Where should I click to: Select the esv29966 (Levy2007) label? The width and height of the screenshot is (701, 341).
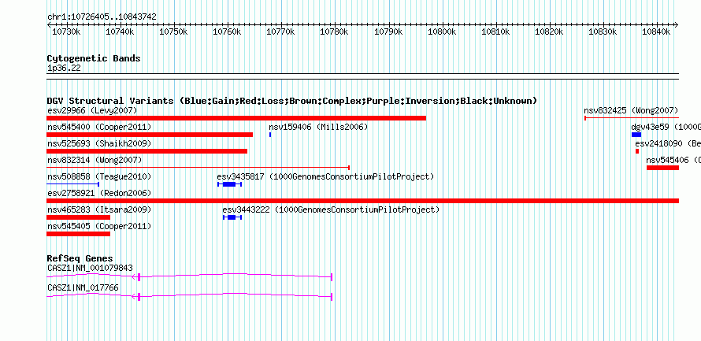click(x=92, y=110)
